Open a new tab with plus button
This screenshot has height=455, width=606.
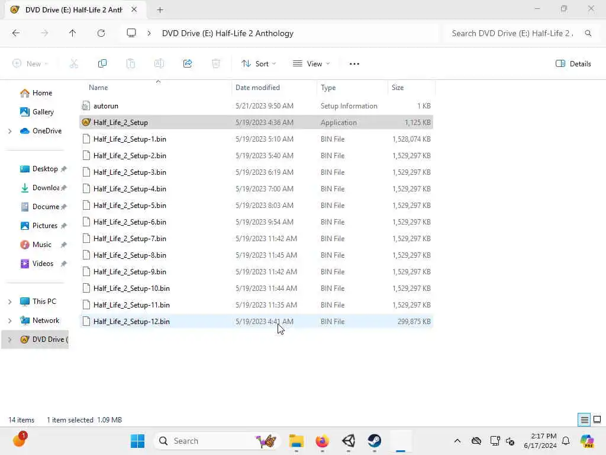160,10
